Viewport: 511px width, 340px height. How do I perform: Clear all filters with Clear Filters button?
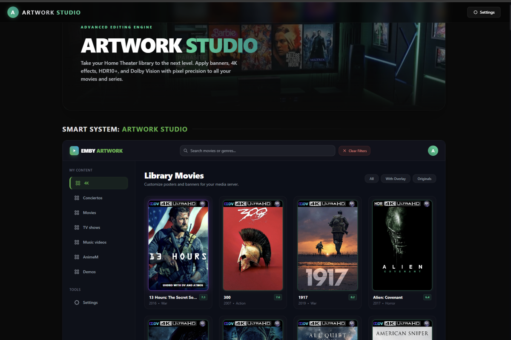(x=354, y=151)
